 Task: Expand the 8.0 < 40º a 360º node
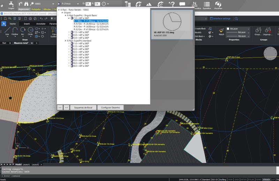pos(69,66)
